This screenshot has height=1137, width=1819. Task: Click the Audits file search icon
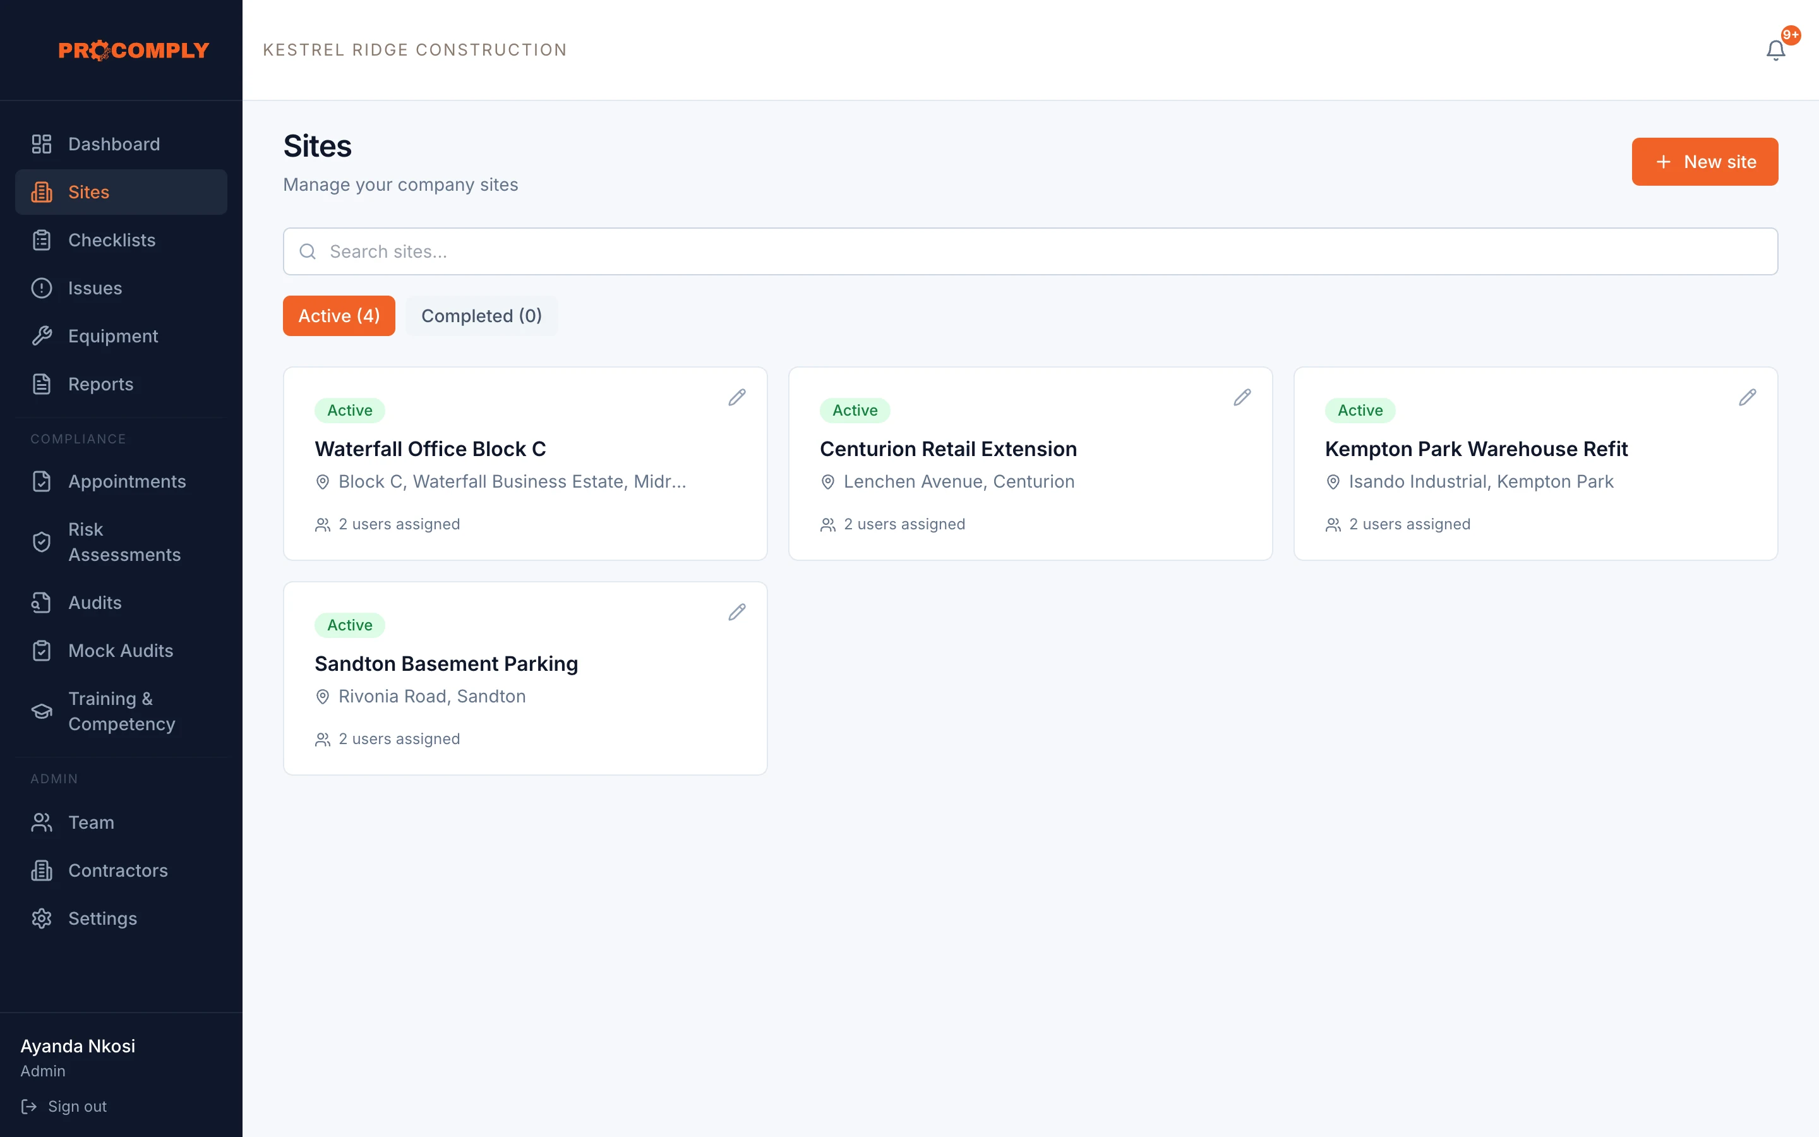tap(41, 603)
